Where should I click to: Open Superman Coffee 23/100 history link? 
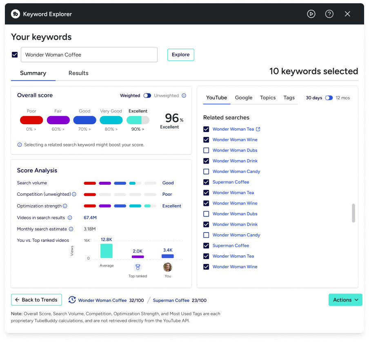point(180,300)
